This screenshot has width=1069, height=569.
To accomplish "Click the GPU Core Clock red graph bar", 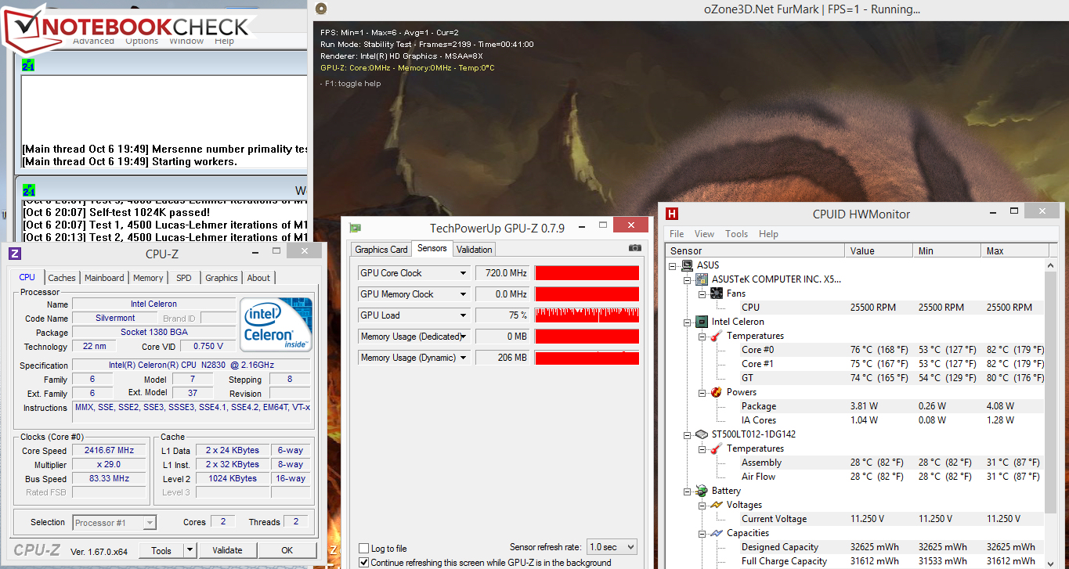I will tap(587, 273).
